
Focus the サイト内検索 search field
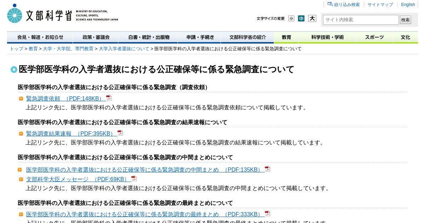(361, 20)
